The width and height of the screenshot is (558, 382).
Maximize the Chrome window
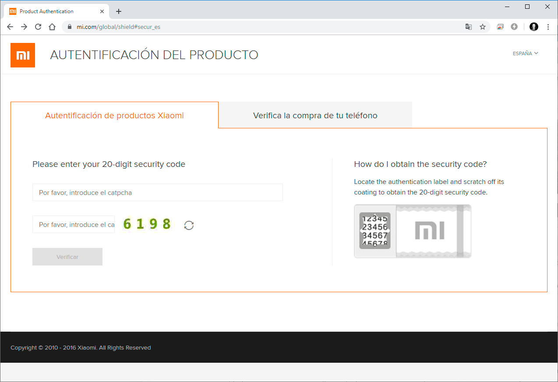527,7
